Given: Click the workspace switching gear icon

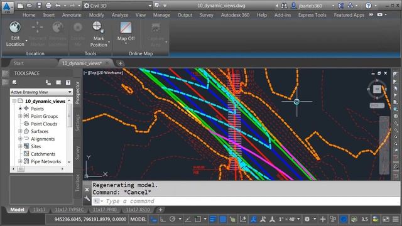Looking at the screenshot, I should click(x=307, y=219).
